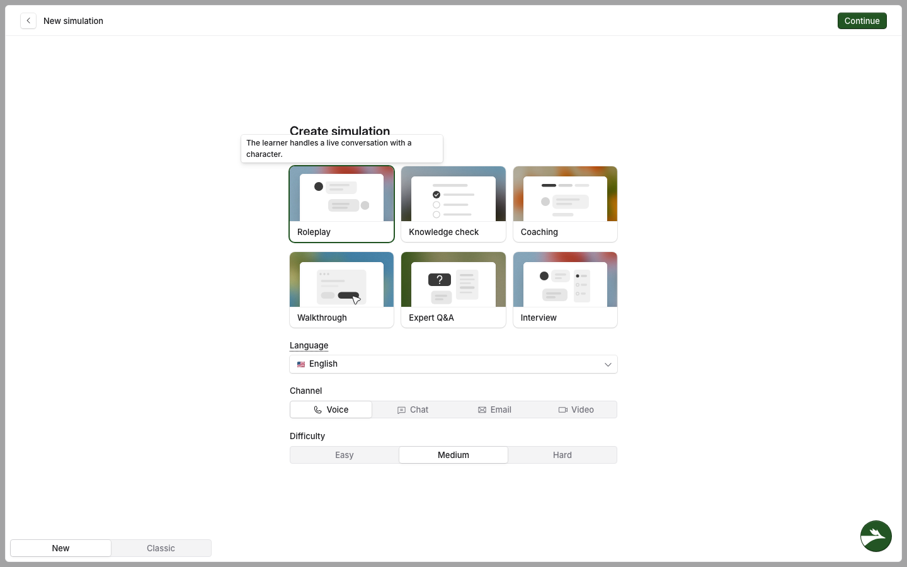Image resolution: width=907 pixels, height=567 pixels.
Task: Set difficulty to Hard
Action: 562,455
